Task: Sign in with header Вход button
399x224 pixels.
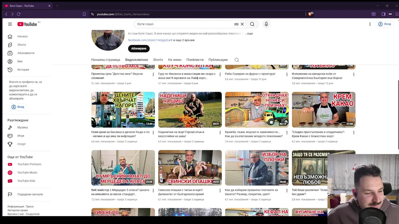Action: coord(384,24)
